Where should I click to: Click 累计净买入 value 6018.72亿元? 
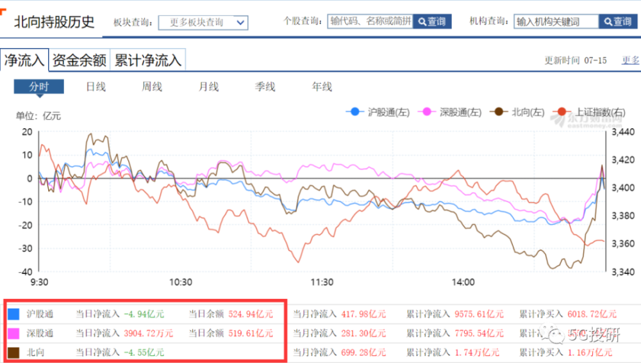coord(592,314)
